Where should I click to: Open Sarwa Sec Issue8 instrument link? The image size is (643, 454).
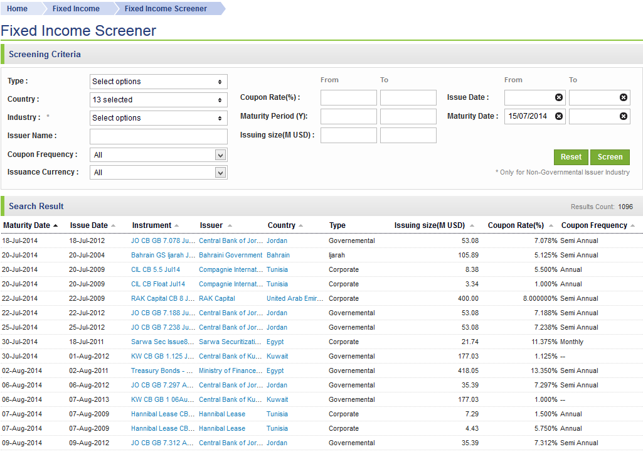click(163, 342)
